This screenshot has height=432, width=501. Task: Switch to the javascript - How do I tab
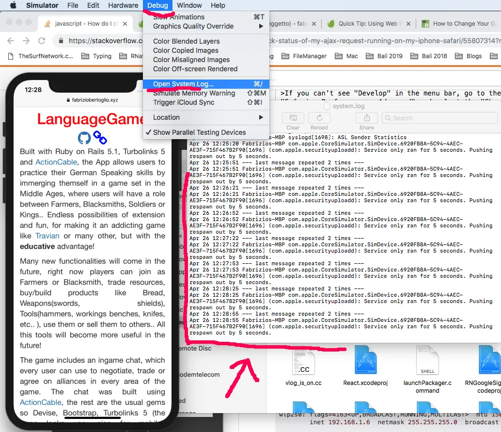point(86,24)
